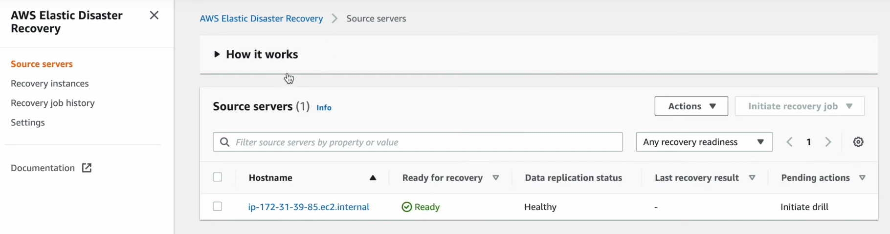Go to Recovery instances in sidebar
This screenshot has height=234, width=890.
click(x=50, y=83)
